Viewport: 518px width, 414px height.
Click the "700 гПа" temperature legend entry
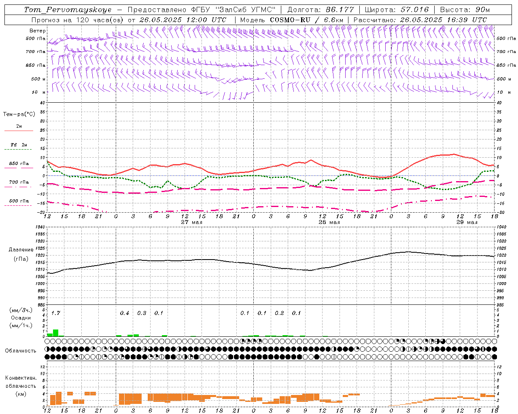pyautogui.click(x=19, y=182)
